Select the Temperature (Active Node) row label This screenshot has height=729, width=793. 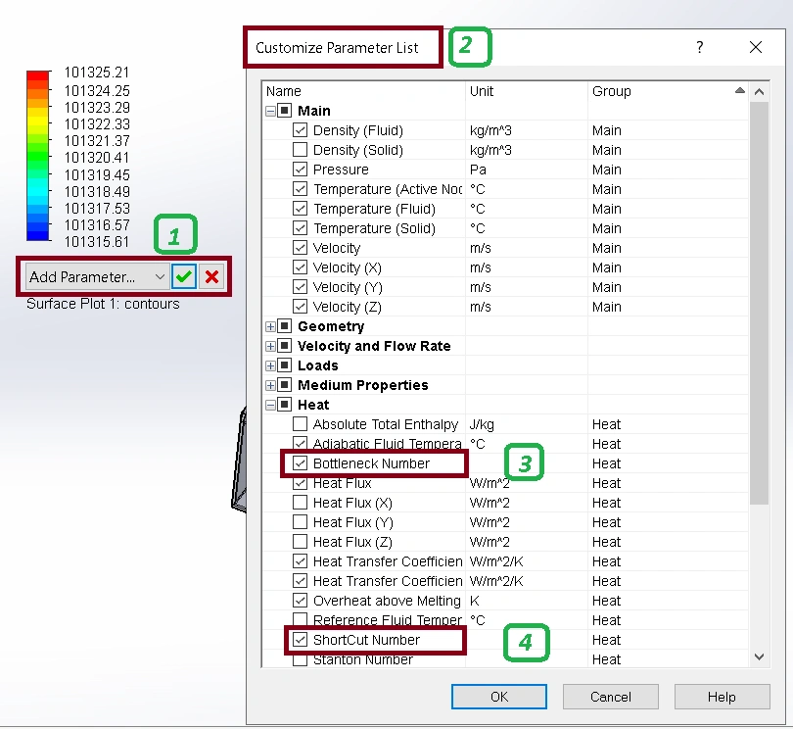click(x=388, y=189)
